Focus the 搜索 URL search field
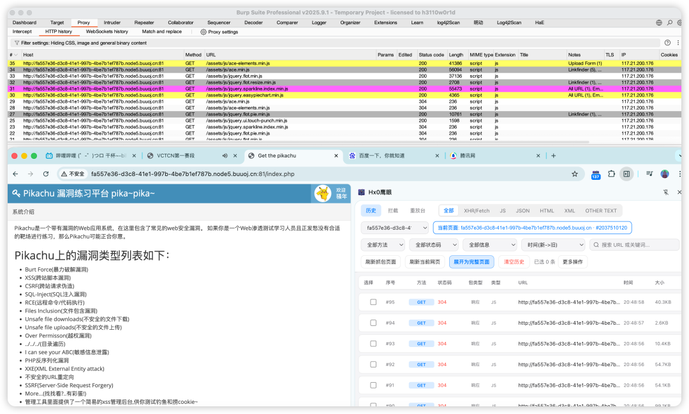The height and width of the screenshot is (414, 689). [634, 245]
